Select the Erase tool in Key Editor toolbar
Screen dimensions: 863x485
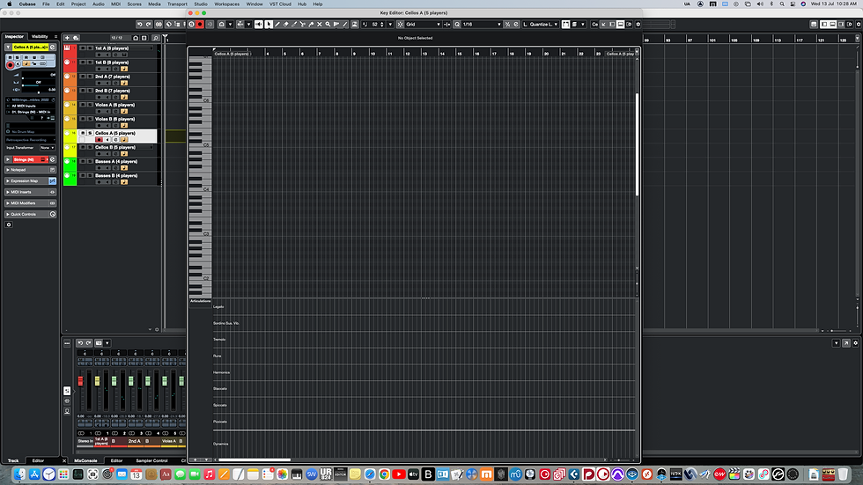pyautogui.click(x=285, y=24)
